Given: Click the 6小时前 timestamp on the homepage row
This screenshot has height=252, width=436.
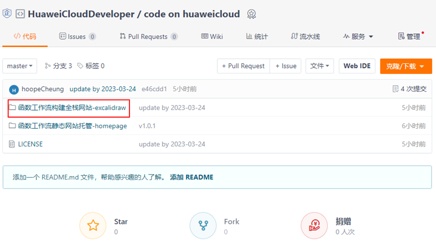Looking at the screenshot, I should click(413, 126).
